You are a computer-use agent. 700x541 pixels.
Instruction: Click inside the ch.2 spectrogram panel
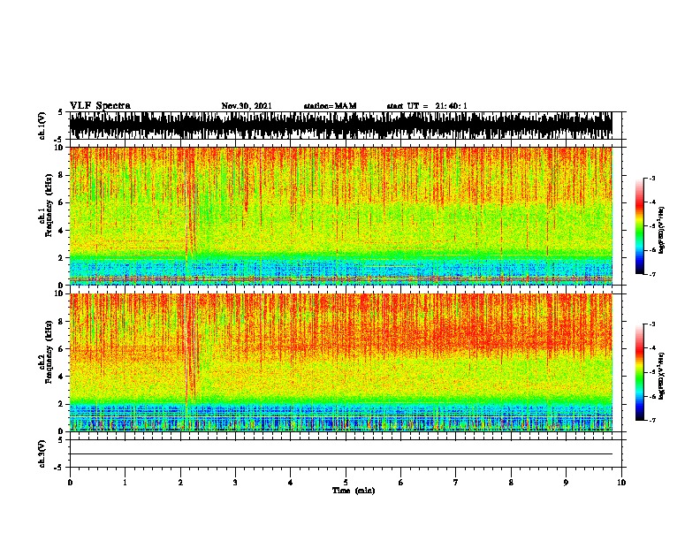click(340, 362)
